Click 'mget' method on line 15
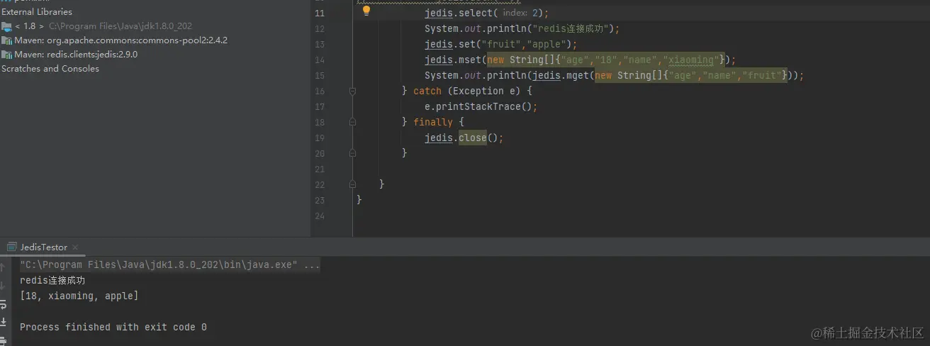 [x=578, y=75]
